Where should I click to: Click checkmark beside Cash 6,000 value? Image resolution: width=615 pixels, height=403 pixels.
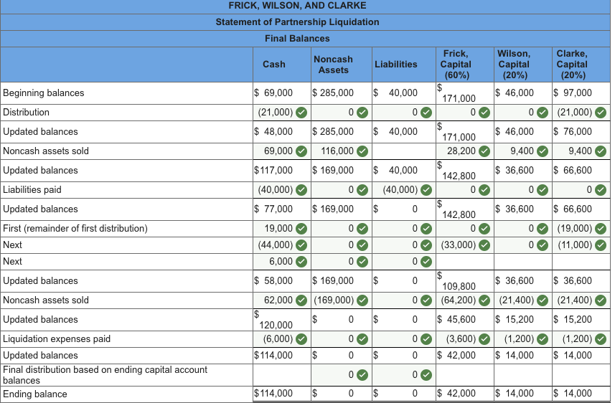point(301,262)
